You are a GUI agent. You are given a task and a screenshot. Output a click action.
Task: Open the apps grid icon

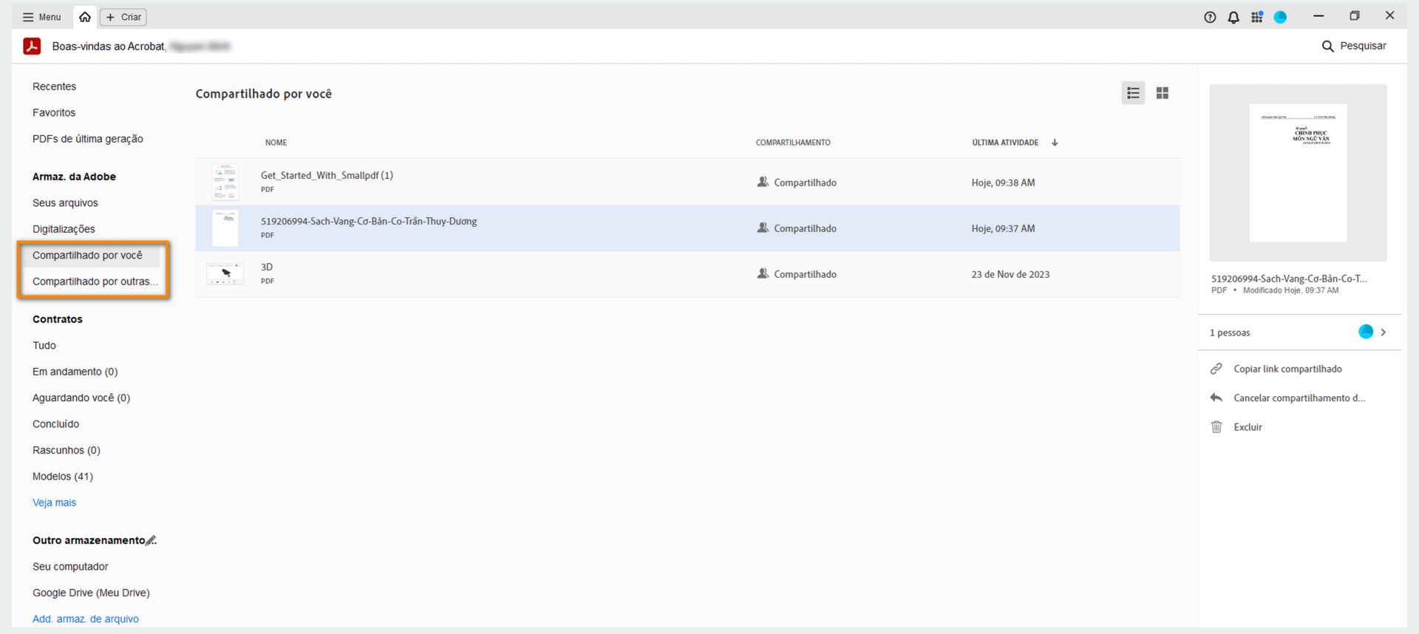pyautogui.click(x=1257, y=17)
